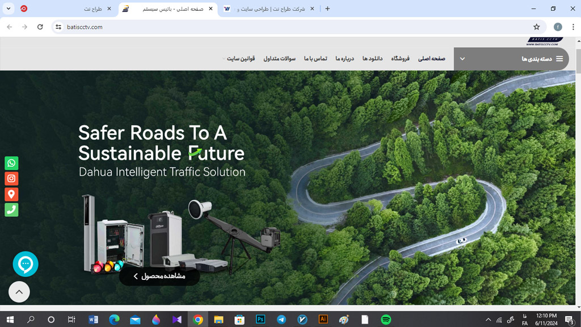Open Spotify from the taskbar
581x327 pixels.
[386, 320]
